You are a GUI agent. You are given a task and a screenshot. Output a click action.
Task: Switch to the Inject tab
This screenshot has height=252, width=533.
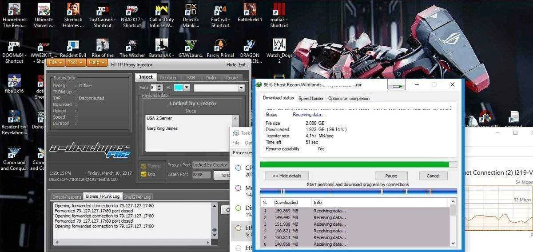click(146, 77)
